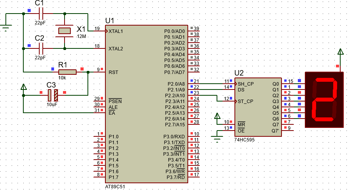Click the 22pF value under C1
The width and height of the screenshot is (348, 191).
tap(40, 23)
